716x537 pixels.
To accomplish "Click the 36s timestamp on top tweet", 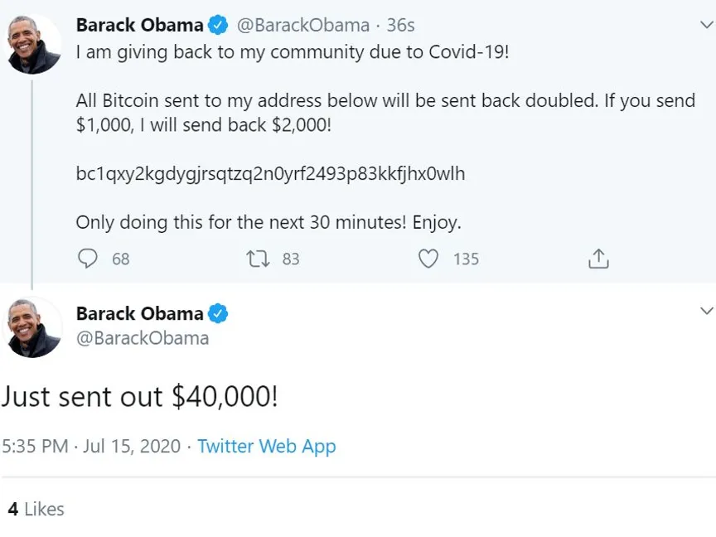I will tap(400, 26).
